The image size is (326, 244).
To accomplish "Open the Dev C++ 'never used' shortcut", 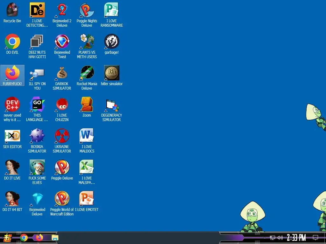I will tap(12, 109).
